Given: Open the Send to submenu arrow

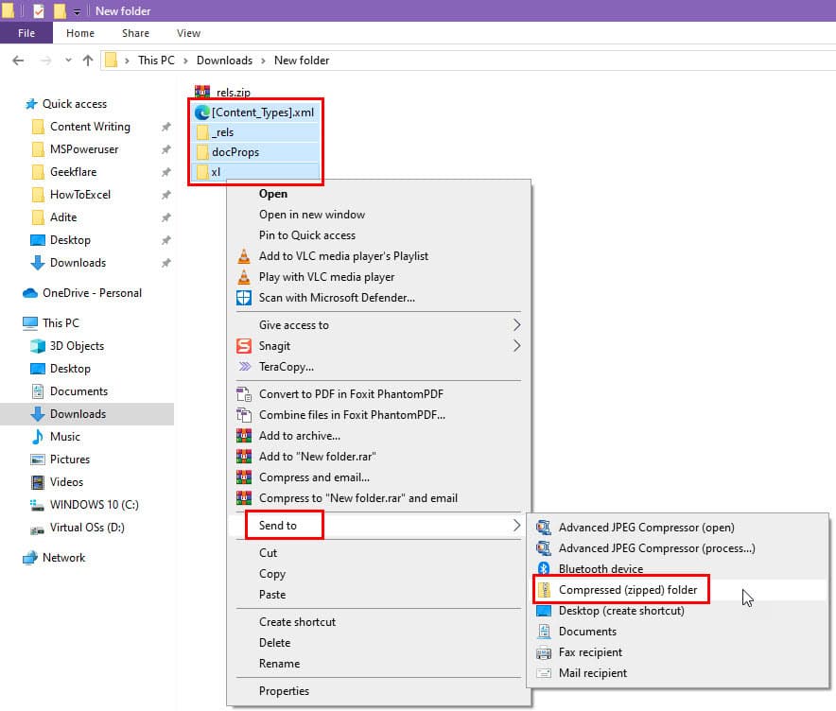Looking at the screenshot, I should [x=516, y=525].
